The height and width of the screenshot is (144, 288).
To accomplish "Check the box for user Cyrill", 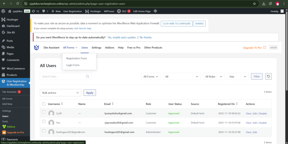I will pos(44,112).
